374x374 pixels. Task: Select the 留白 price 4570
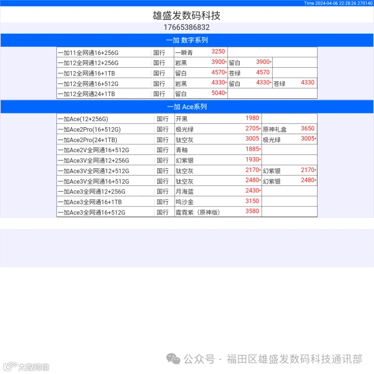point(218,72)
